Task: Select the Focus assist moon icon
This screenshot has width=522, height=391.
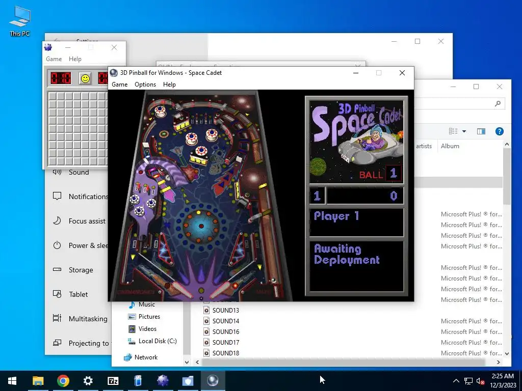Action: pyautogui.click(x=57, y=221)
